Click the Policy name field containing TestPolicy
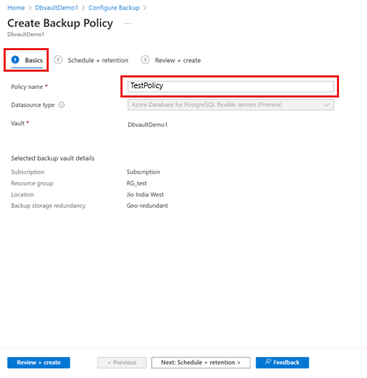367x378 pixels. [x=231, y=87]
